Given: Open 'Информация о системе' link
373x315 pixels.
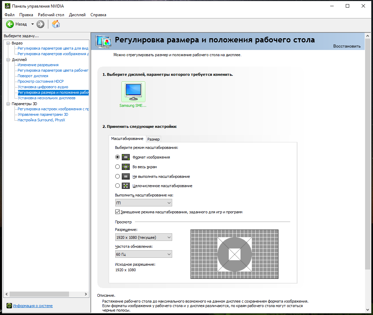Looking at the screenshot, I should (x=32, y=306).
